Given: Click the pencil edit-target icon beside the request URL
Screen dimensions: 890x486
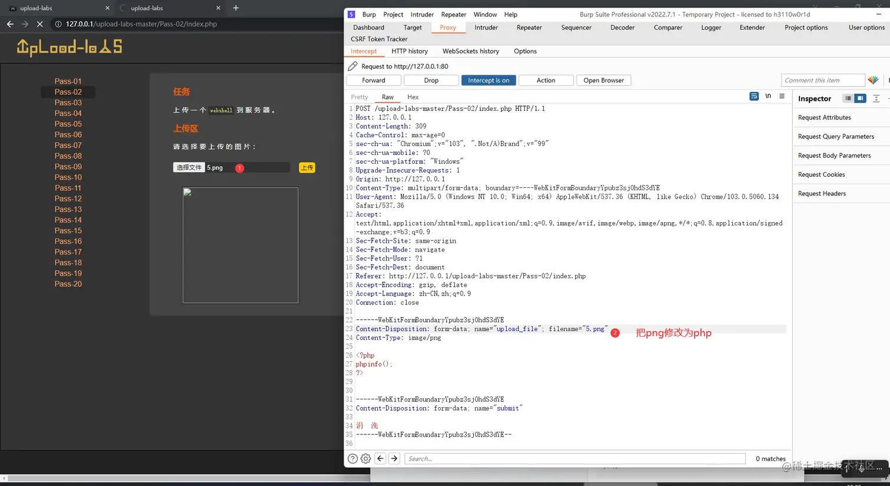Looking at the screenshot, I should (353, 67).
